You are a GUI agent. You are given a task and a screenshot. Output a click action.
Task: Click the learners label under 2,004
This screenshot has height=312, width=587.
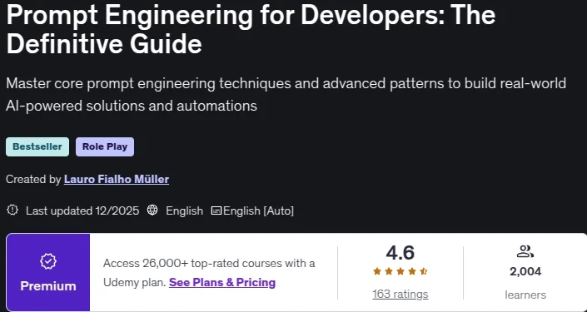[525, 295]
